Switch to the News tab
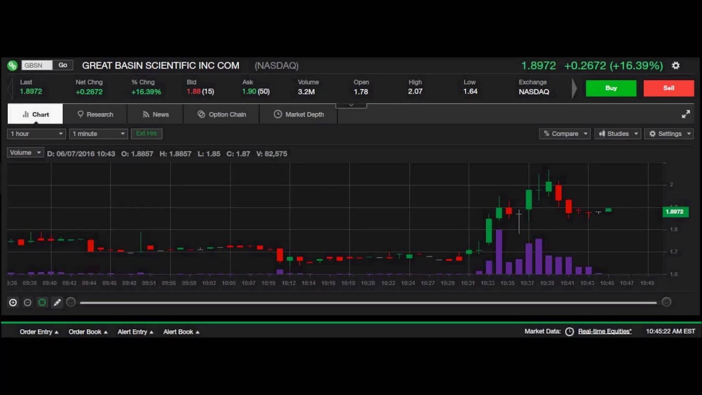Image resolution: width=702 pixels, height=395 pixels. point(155,114)
